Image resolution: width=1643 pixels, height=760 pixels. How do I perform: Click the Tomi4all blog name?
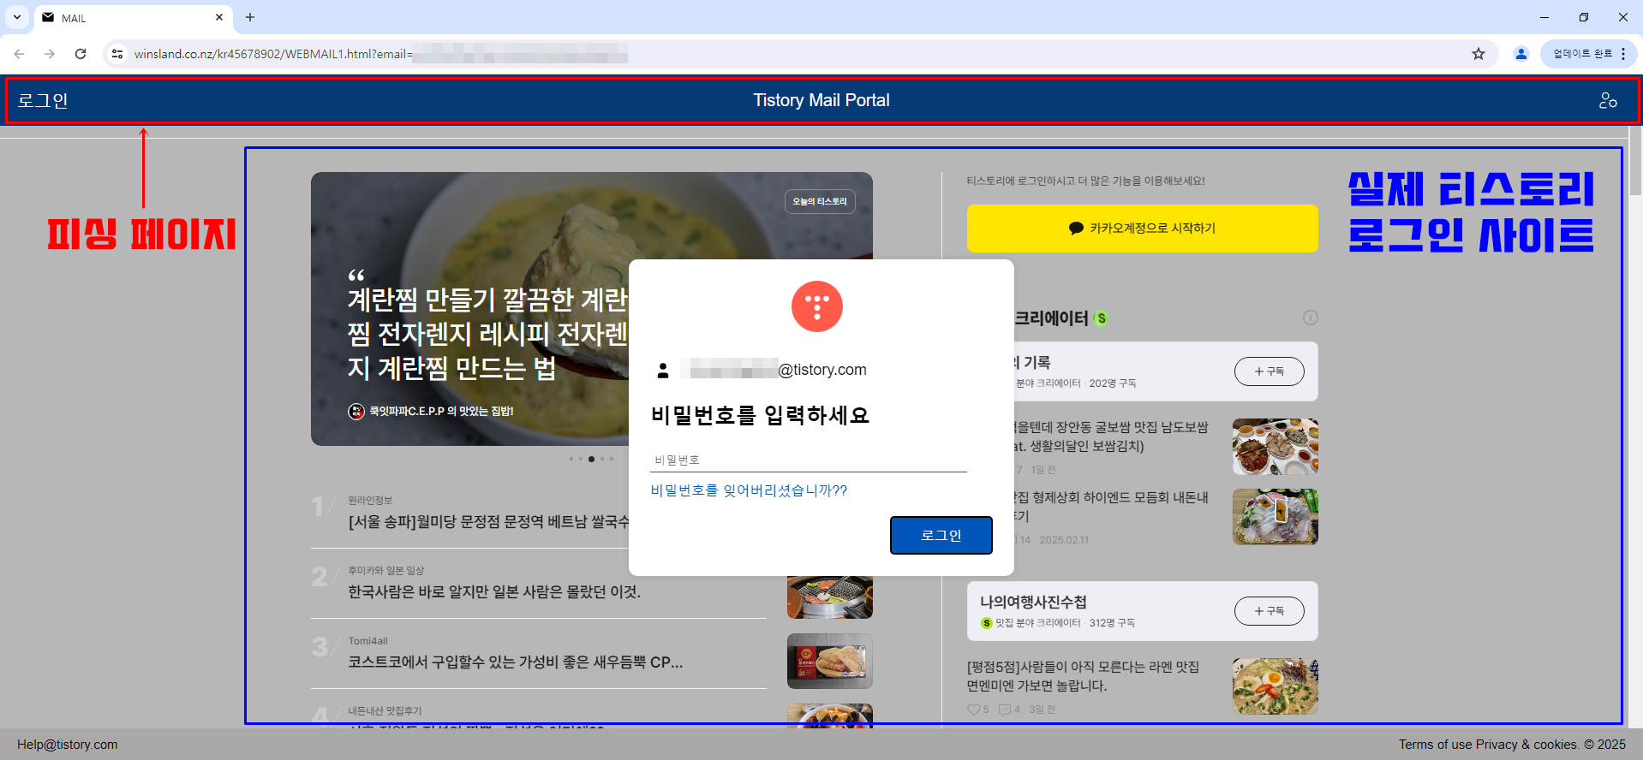coord(367,641)
